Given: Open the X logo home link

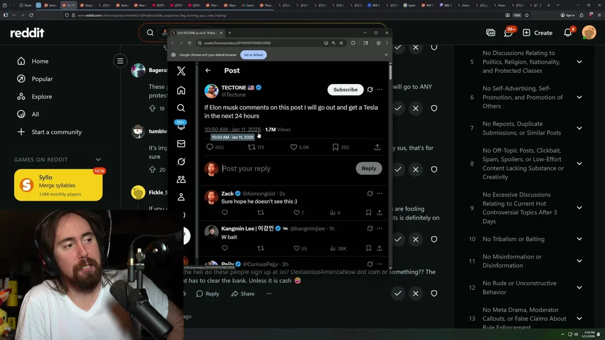Looking at the screenshot, I should pos(181,71).
